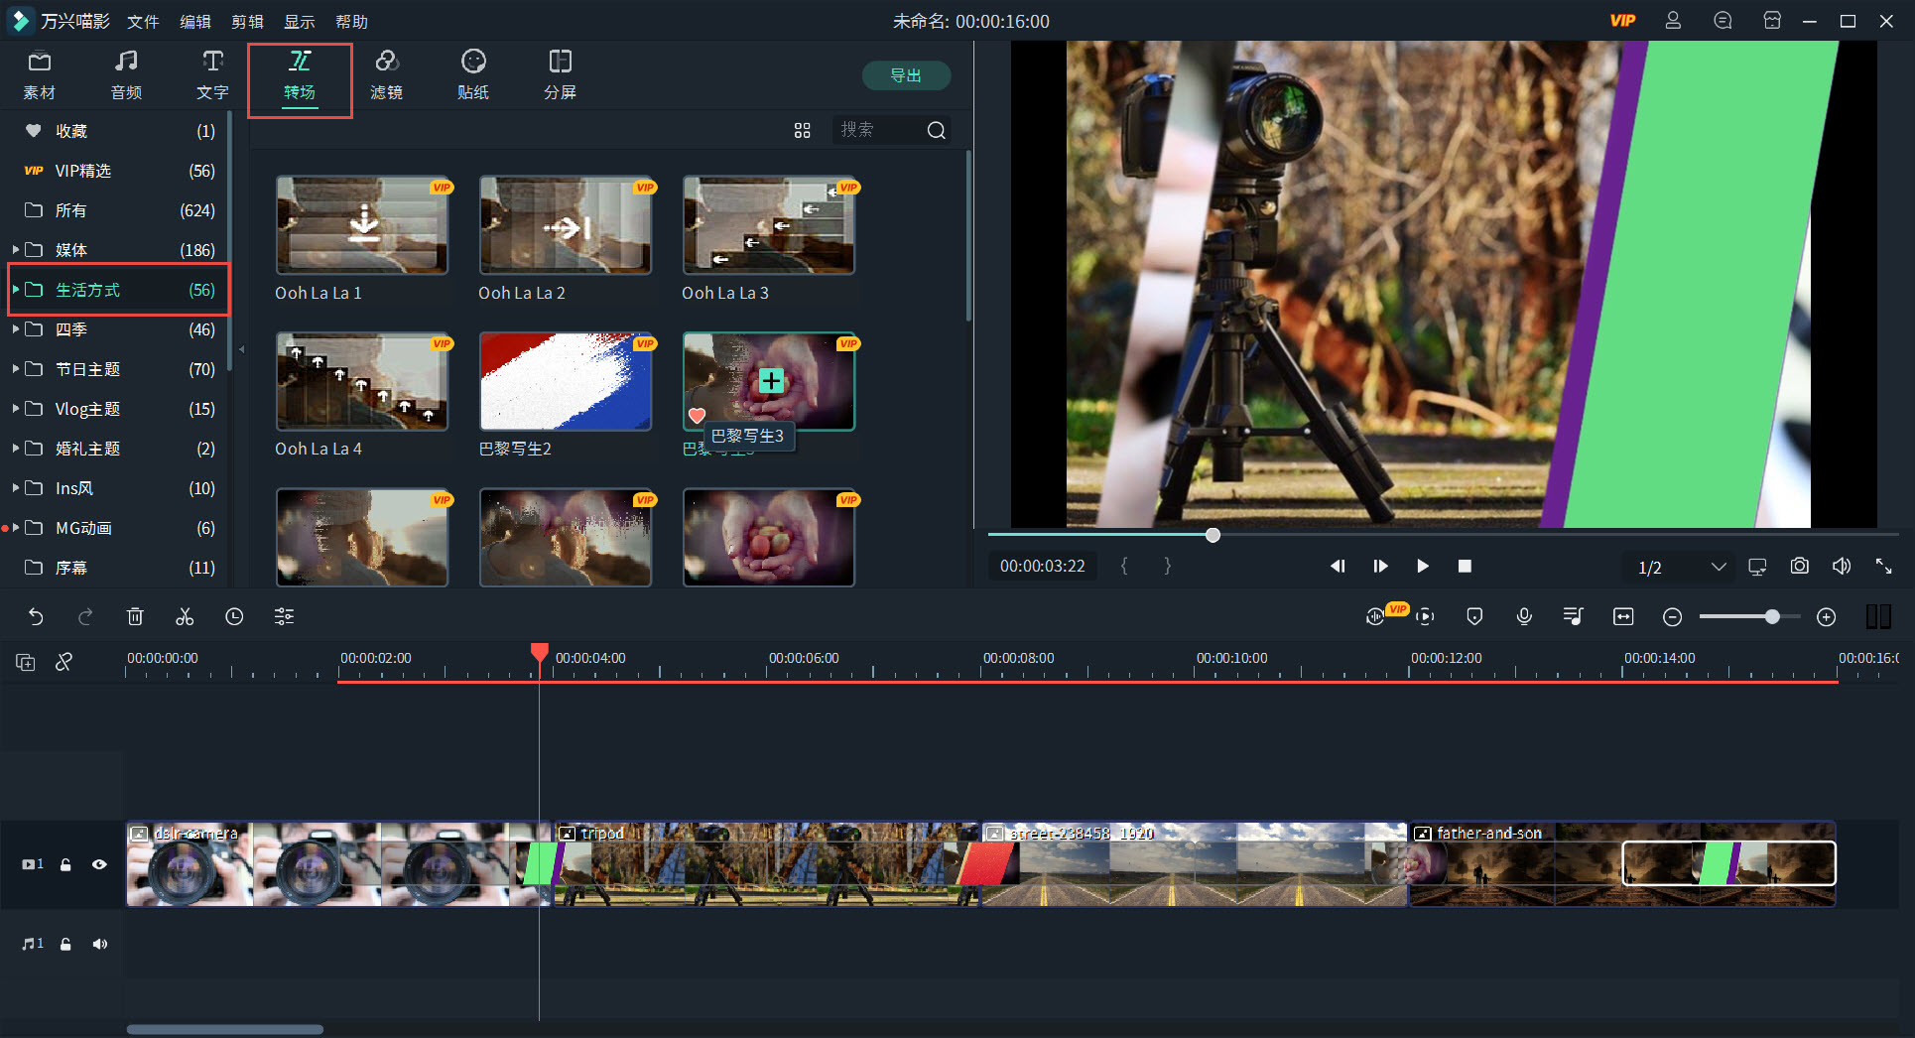This screenshot has height=1038, width=1915.
Task: Click the scissors split icon
Action: click(x=185, y=617)
